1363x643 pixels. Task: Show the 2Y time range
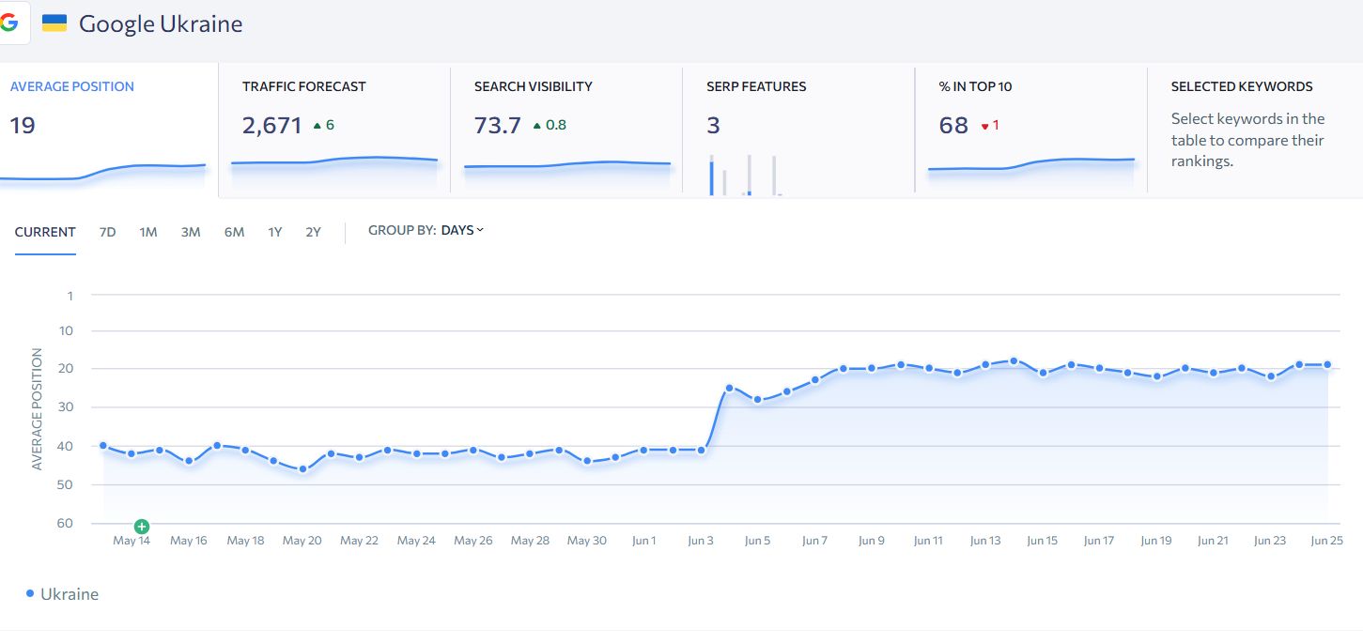[x=313, y=232]
